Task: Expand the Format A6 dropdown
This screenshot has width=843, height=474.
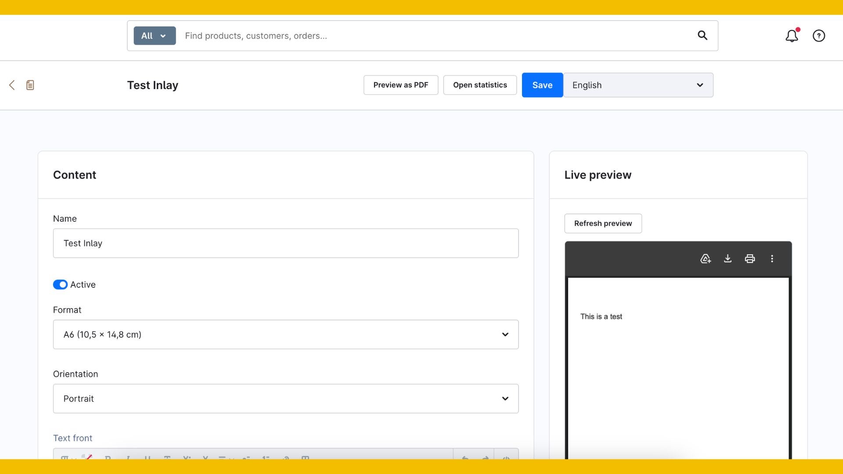Action: (x=285, y=335)
